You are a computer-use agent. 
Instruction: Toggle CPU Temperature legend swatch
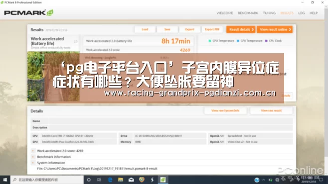(x=210, y=41)
